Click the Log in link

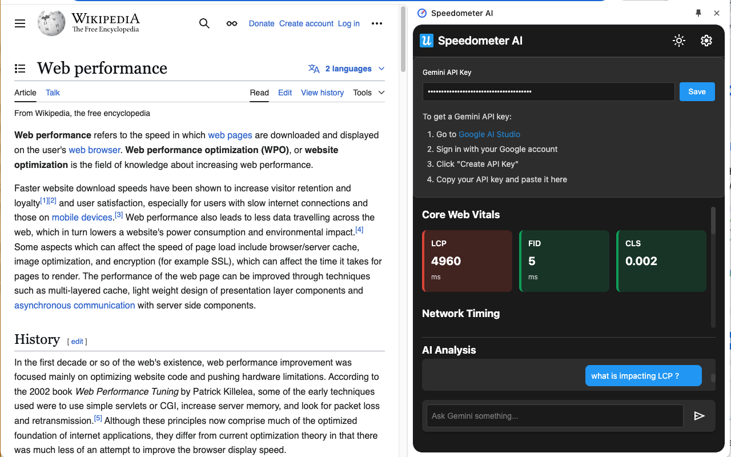point(349,23)
